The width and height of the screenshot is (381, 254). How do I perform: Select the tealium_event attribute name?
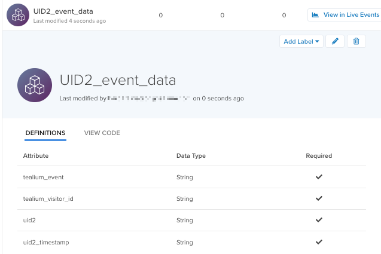point(44,177)
